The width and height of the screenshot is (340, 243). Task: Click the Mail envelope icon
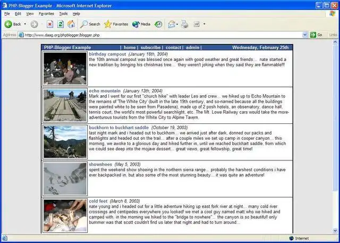[x=172, y=24]
